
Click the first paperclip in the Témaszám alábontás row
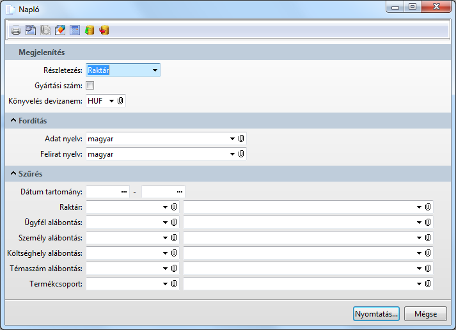174,269
